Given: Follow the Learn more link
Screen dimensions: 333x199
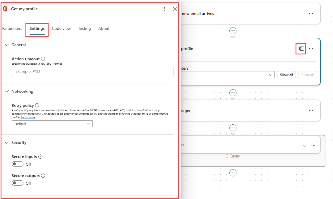Looking at the screenshot, I should tap(28, 117).
